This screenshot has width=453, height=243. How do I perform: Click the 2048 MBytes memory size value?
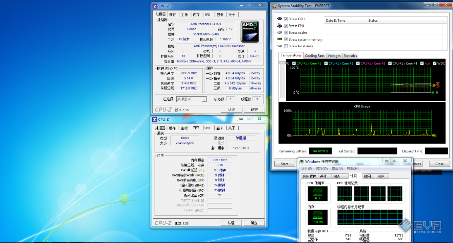(185, 143)
